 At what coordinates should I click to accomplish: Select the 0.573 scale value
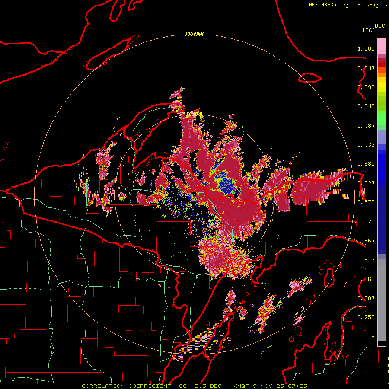click(x=366, y=202)
